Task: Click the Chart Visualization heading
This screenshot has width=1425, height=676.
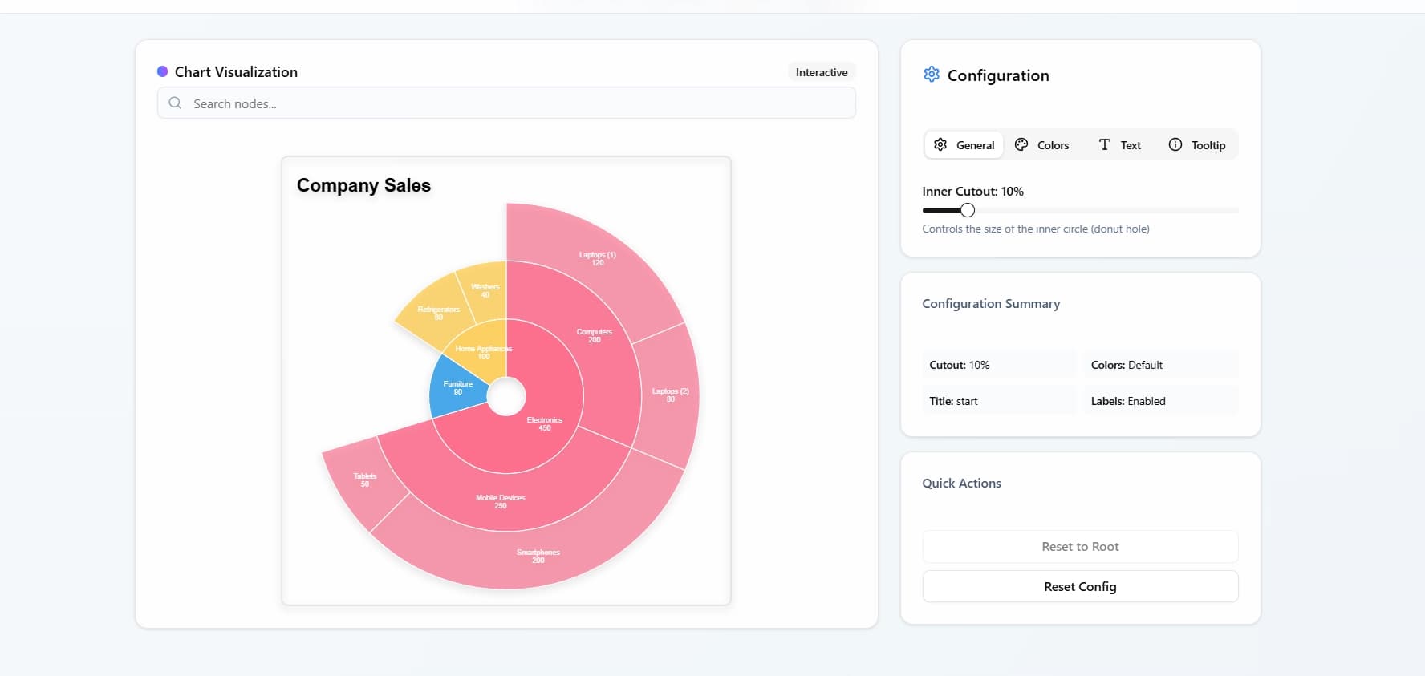Action: click(x=236, y=71)
